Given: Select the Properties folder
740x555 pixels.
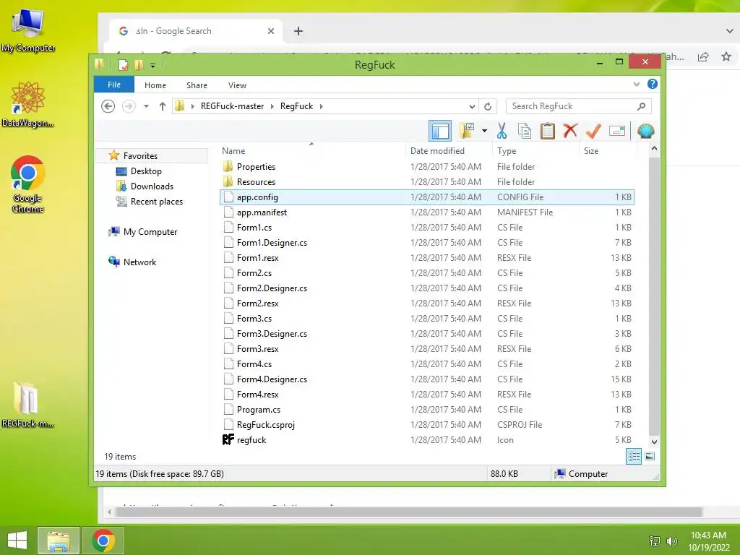Looking at the screenshot, I should pyautogui.click(x=427, y=167).
